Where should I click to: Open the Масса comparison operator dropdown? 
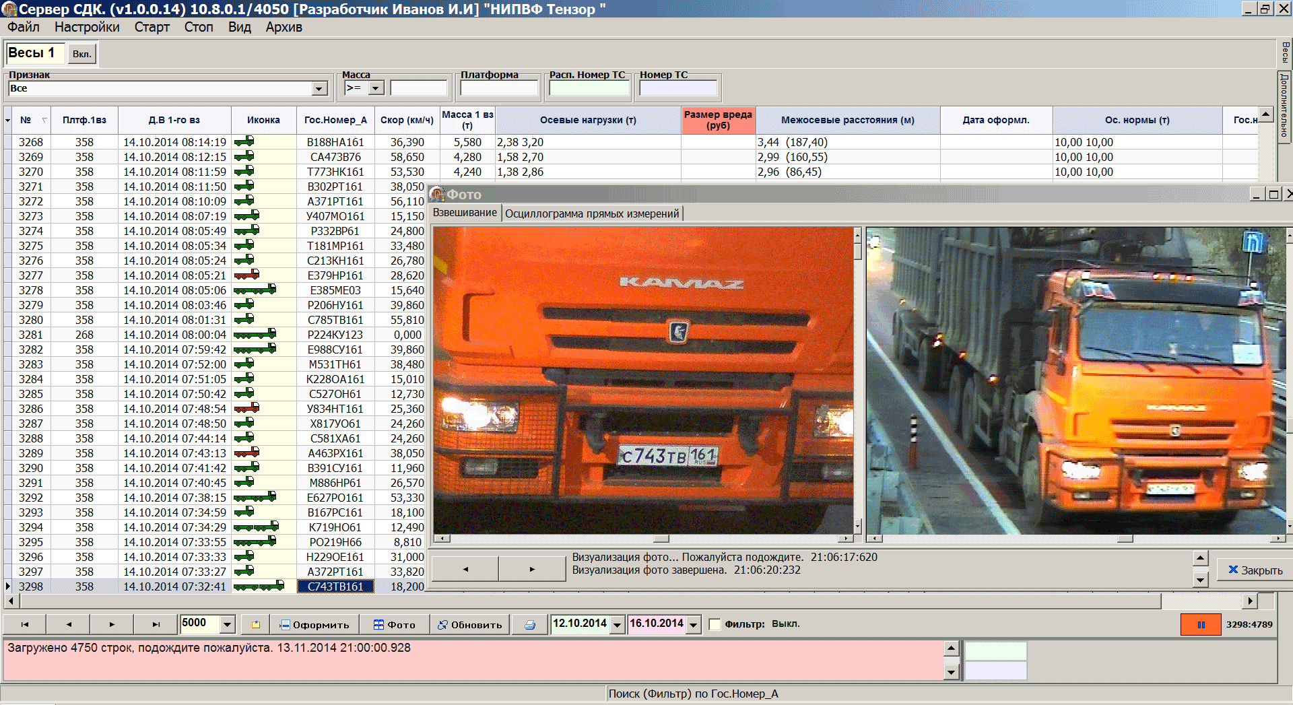376,88
